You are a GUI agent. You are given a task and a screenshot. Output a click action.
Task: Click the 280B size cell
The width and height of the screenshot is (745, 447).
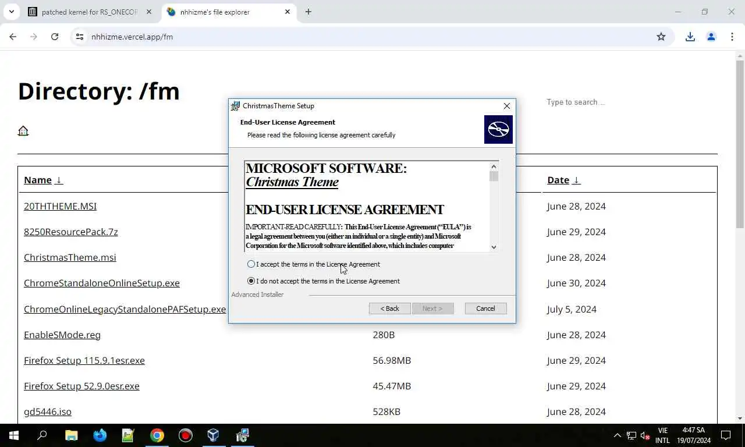tap(384, 335)
